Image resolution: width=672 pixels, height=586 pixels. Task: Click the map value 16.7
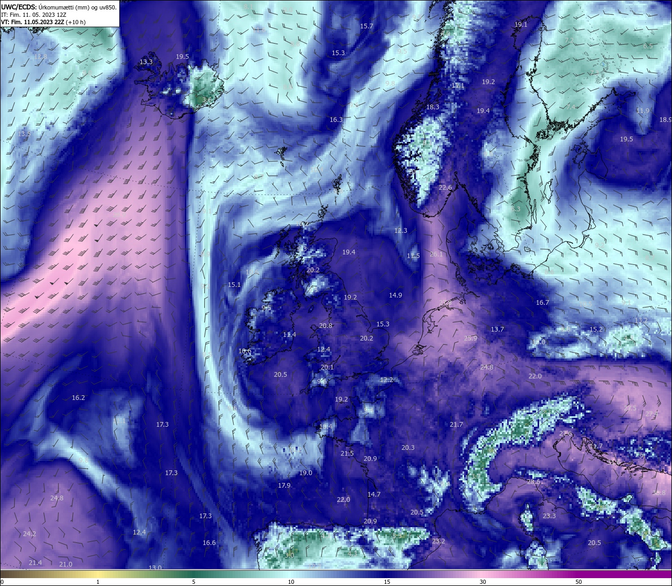pos(542,302)
